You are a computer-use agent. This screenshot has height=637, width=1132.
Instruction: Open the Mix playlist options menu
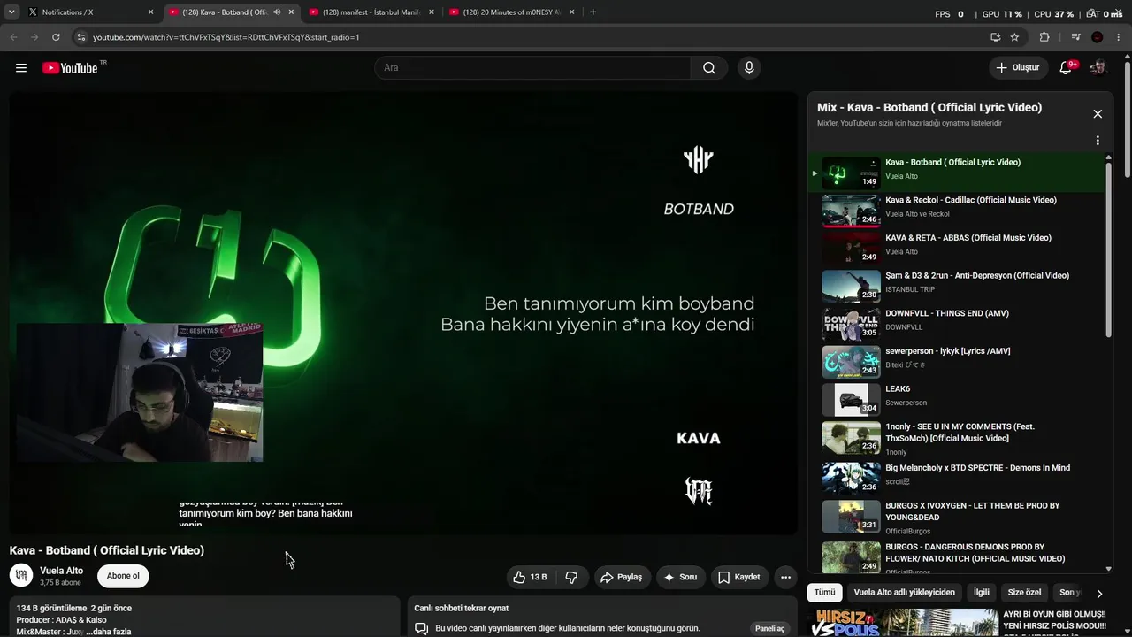pyautogui.click(x=1098, y=141)
